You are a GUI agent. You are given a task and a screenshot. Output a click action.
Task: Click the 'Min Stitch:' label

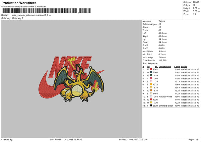pyautogui.click(x=148, y=54)
